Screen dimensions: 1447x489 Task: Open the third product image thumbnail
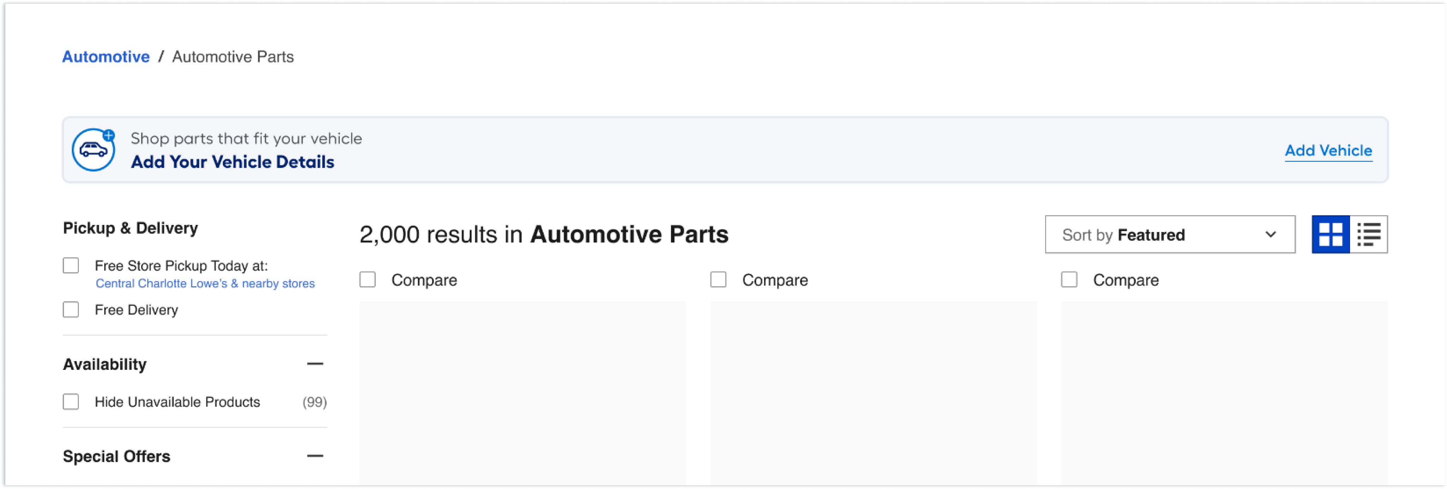tap(1224, 393)
